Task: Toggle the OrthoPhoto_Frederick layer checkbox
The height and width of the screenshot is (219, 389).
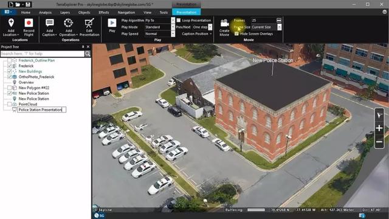Action: [10, 77]
